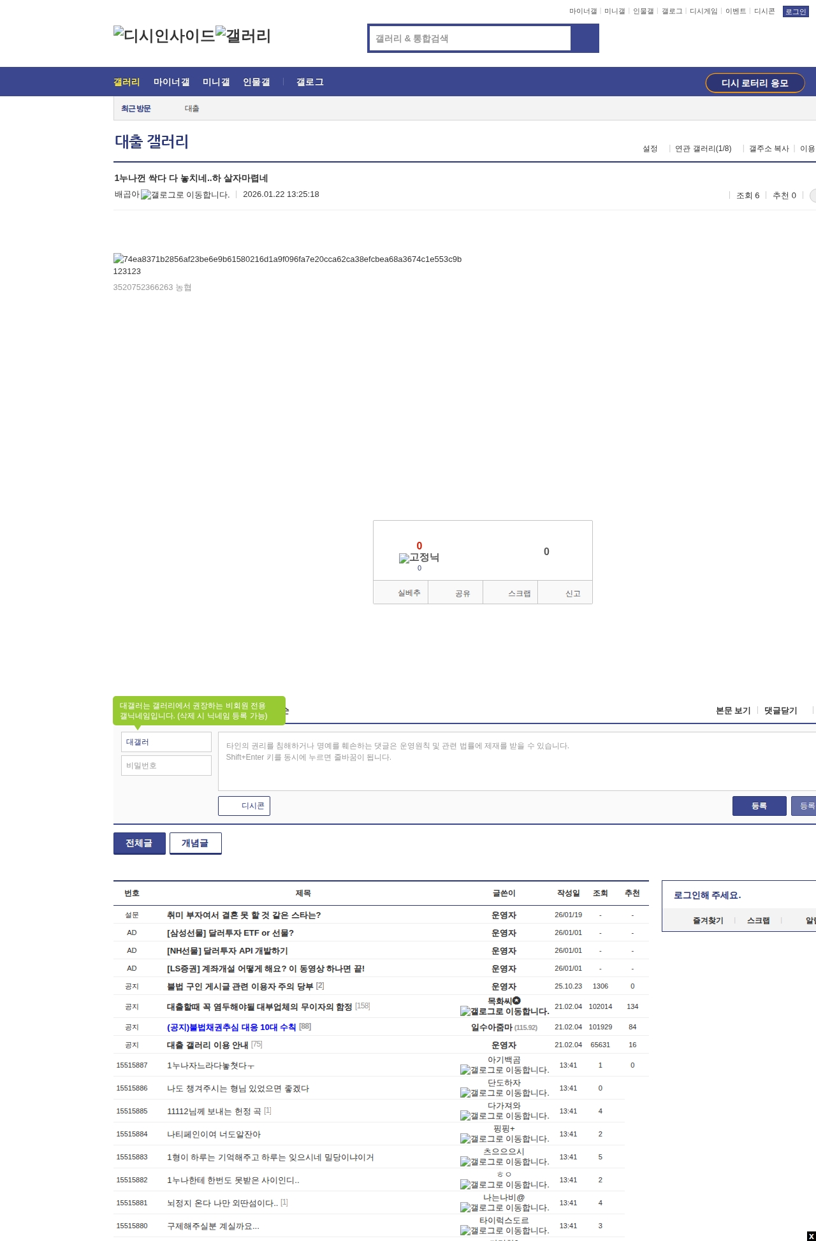Click the 갤러리 logo image beside 디시인사이드
The image size is (816, 1241).
244,36
